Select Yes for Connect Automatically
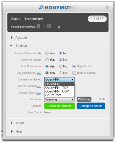The height and width of the screenshot is (142, 116). tap(47, 53)
